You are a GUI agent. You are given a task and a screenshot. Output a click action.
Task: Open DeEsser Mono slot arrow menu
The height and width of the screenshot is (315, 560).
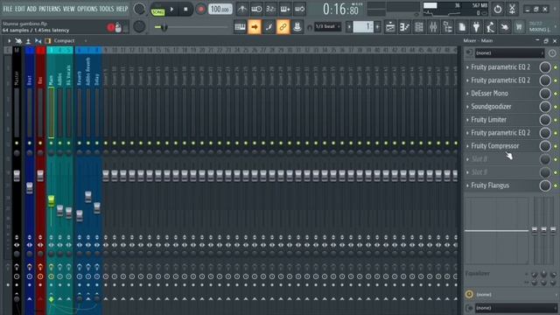(467, 94)
